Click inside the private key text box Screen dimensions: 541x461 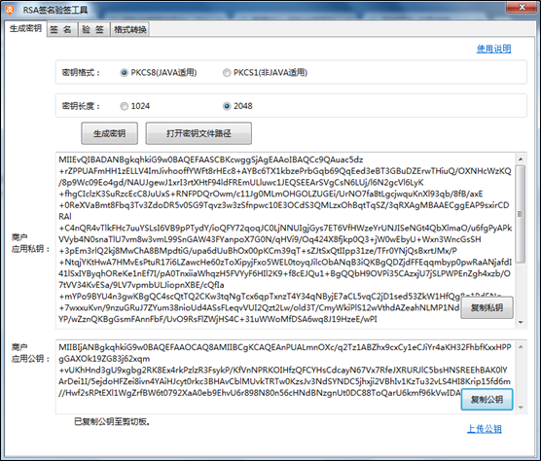tap(286, 240)
